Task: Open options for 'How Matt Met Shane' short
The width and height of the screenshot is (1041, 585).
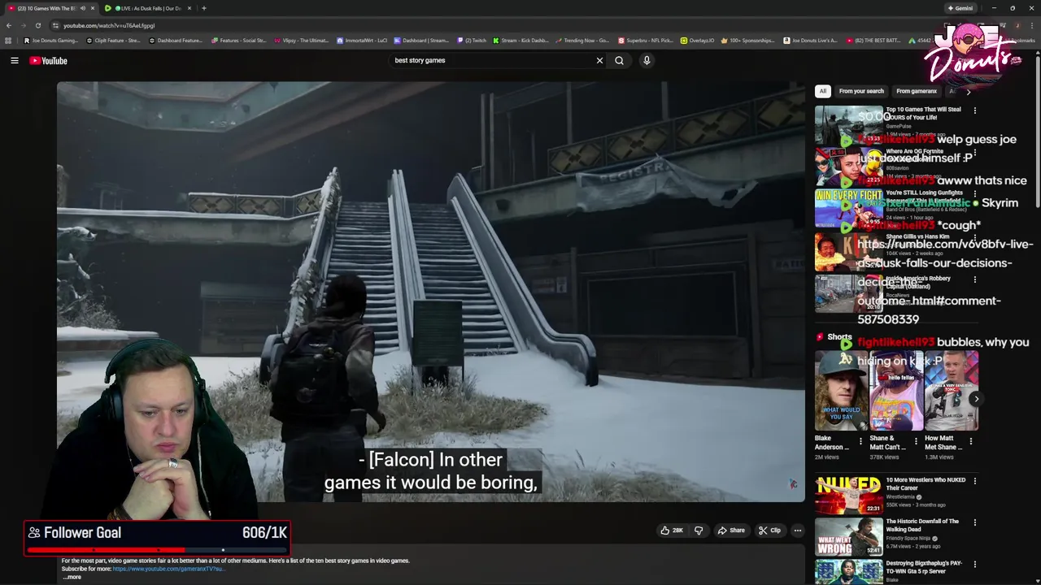Action: tap(970, 441)
